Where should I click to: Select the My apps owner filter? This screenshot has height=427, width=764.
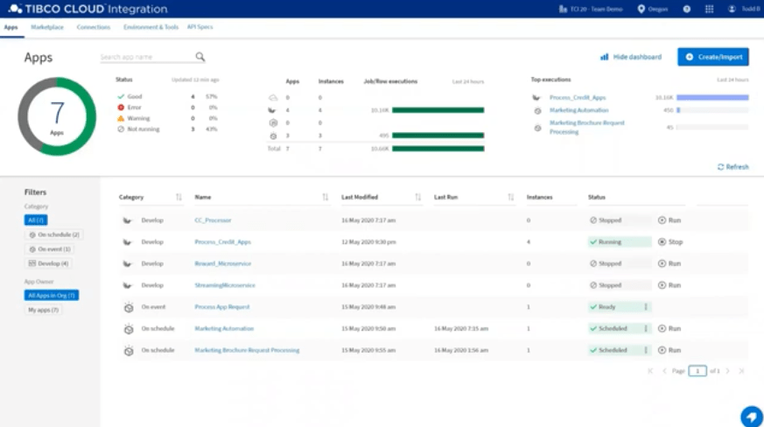pos(43,310)
